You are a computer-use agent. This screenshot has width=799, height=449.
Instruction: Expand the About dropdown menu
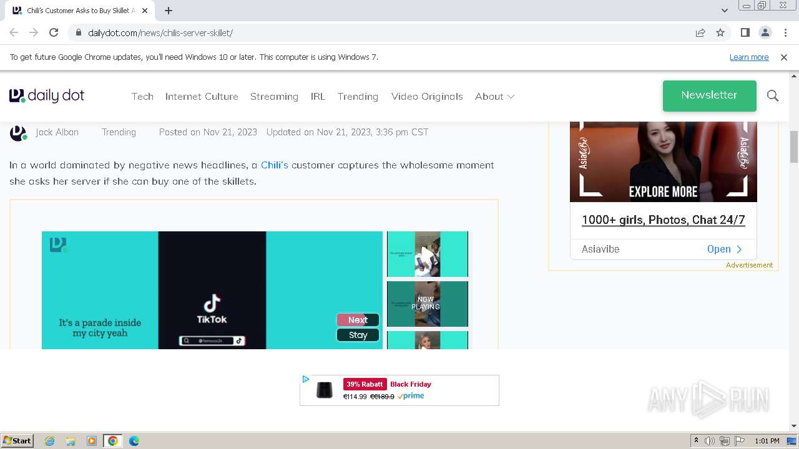pyautogui.click(x=494, y=96)
